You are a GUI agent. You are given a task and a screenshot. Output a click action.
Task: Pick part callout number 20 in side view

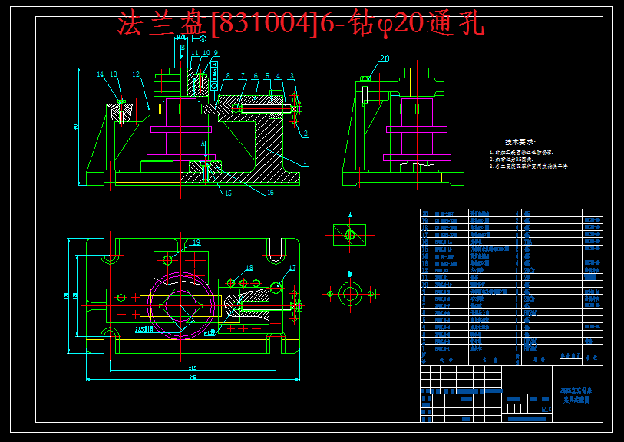point(385,58)
